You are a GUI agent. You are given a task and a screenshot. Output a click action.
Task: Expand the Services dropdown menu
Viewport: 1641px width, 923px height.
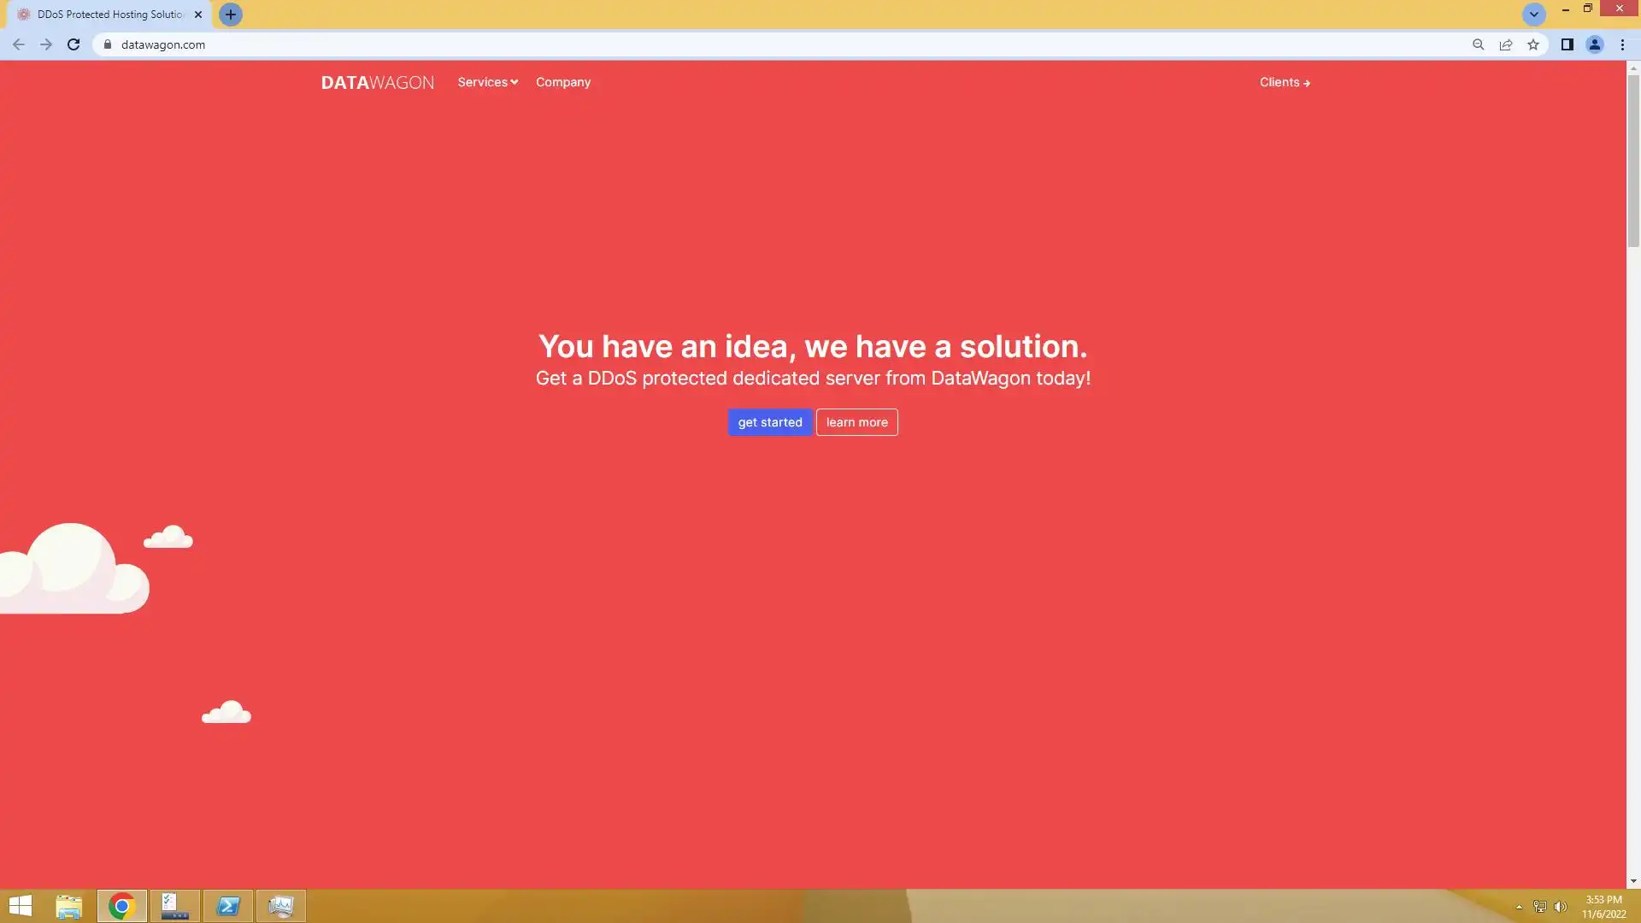coord(487,82)
